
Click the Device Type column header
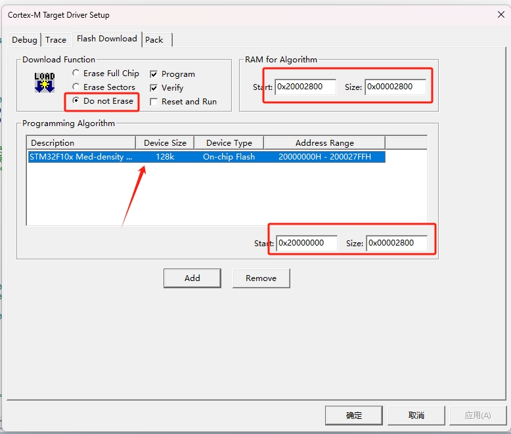(229, 142)
